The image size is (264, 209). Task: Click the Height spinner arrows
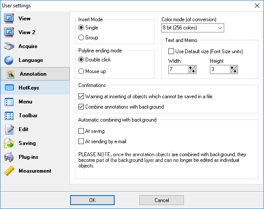pos(234,69)
